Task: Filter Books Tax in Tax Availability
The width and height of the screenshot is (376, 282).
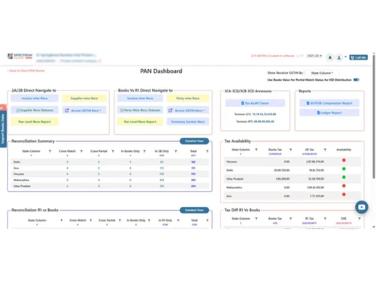Action: tap(290, 150)
